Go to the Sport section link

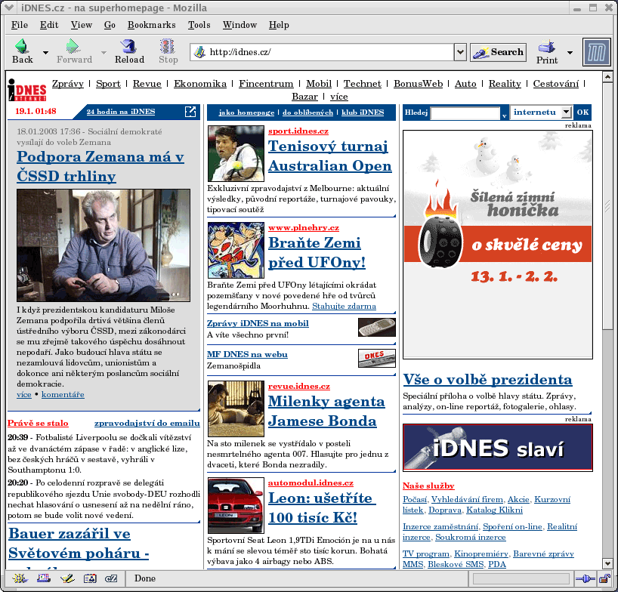(x=108, y=84)
